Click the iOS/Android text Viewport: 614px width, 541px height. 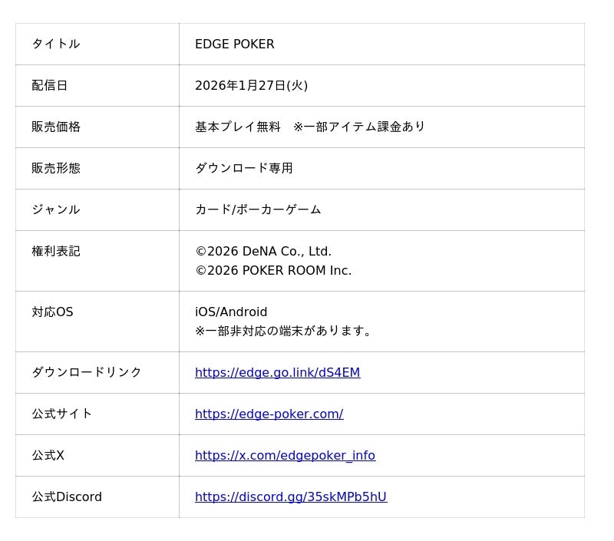[231, 312]
